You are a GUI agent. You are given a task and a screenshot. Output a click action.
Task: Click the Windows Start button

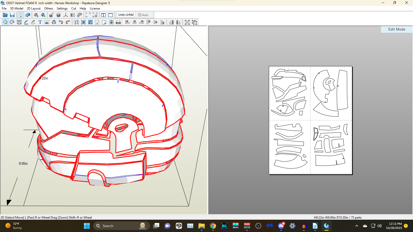click(87, 226)
